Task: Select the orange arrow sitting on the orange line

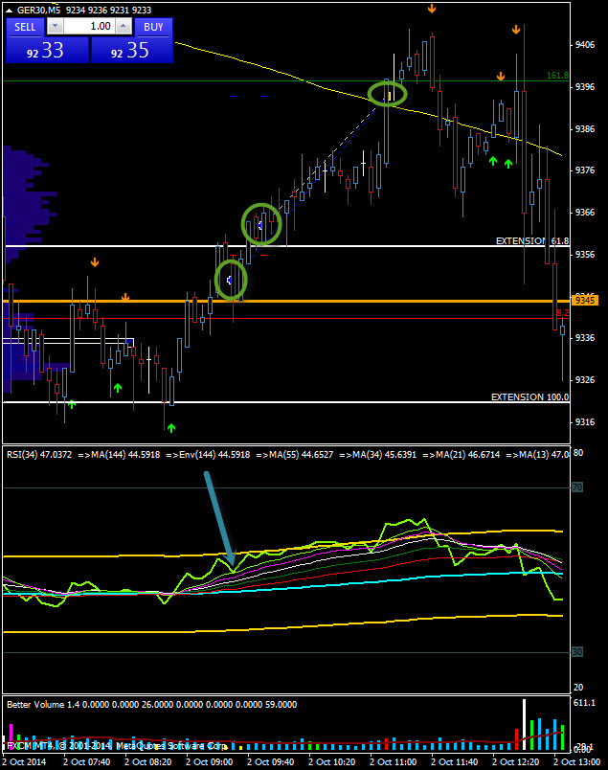Action: [x=125, y=298]
